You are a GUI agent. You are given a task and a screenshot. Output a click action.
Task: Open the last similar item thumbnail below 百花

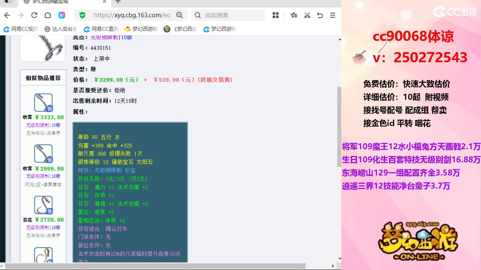click(43, 255)
